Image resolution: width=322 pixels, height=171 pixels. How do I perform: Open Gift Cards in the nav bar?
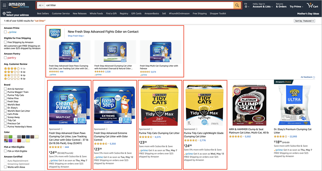click(x=136, y=14)
